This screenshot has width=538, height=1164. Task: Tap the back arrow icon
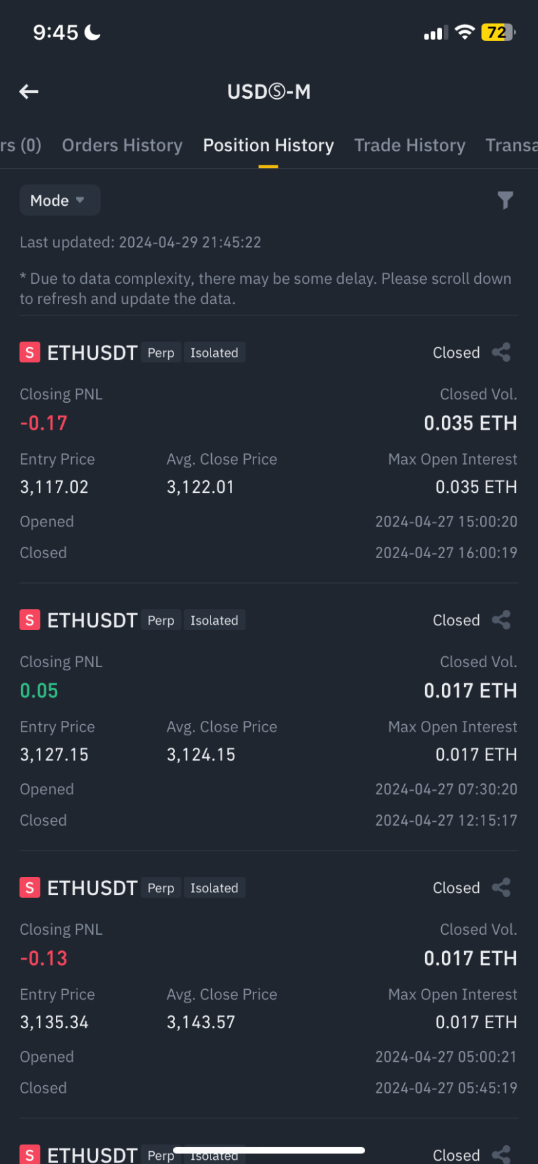(29, 91)
